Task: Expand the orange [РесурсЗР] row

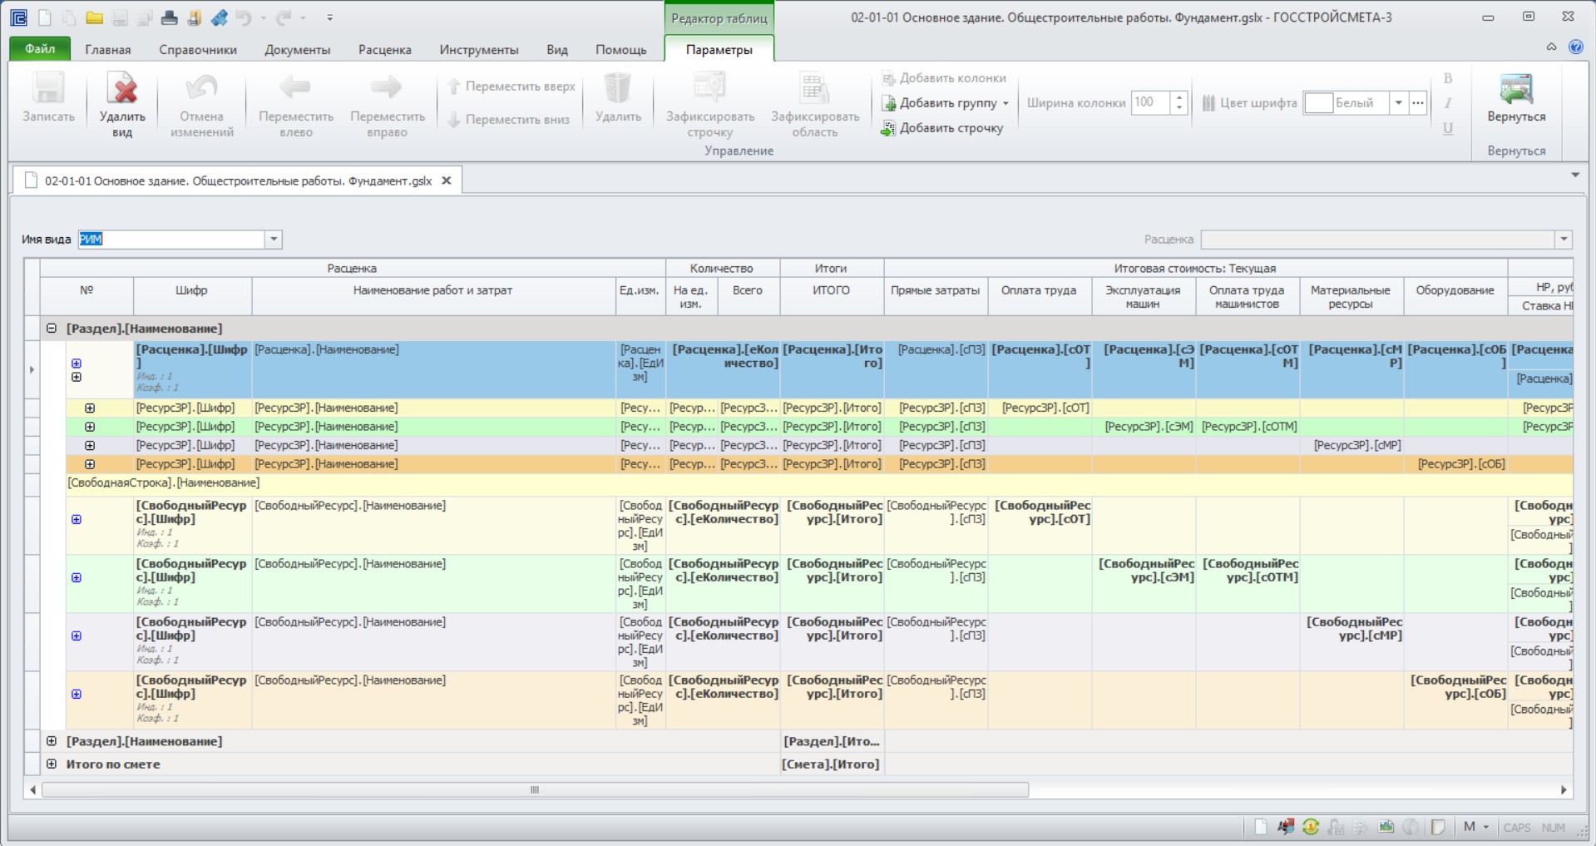Action: pyautogui.click(x=90, y=464)
